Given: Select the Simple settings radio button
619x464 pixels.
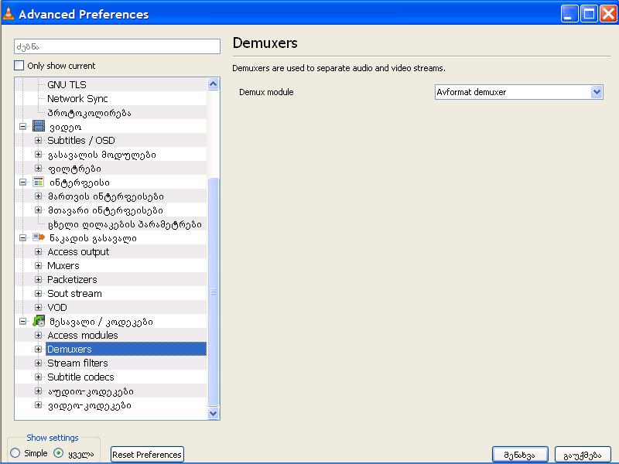Looking at the screenshot, I should 15,453.
